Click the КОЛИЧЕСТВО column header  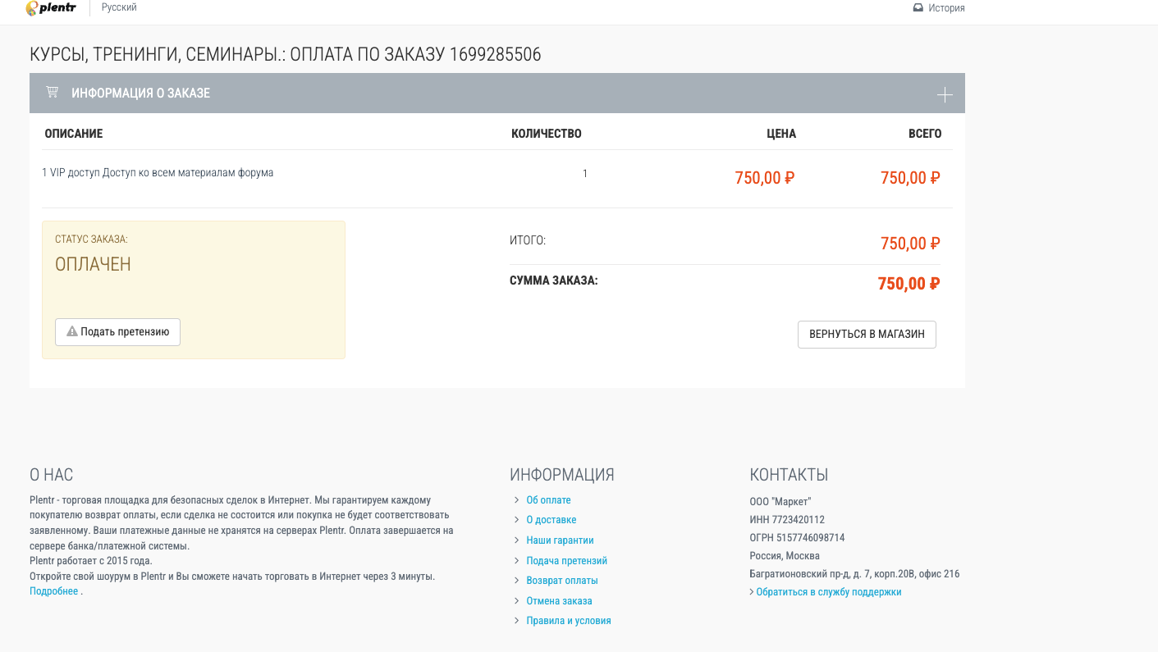point(547,134)
